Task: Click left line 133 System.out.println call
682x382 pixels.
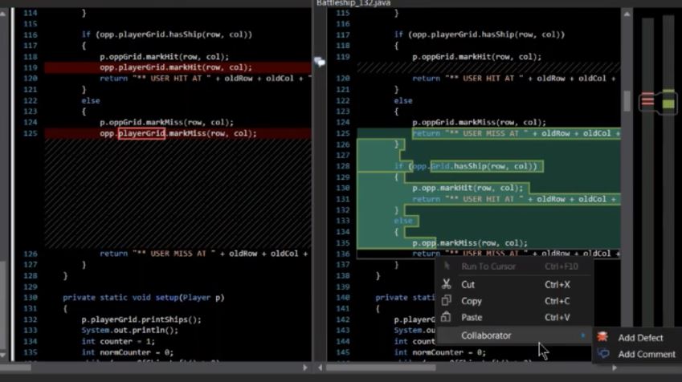Action: [129, 331]
